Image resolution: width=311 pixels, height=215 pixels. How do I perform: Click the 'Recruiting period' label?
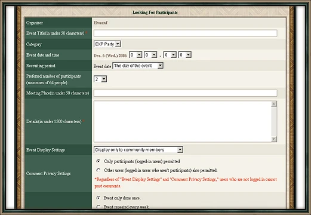click(x=41, y=66)
